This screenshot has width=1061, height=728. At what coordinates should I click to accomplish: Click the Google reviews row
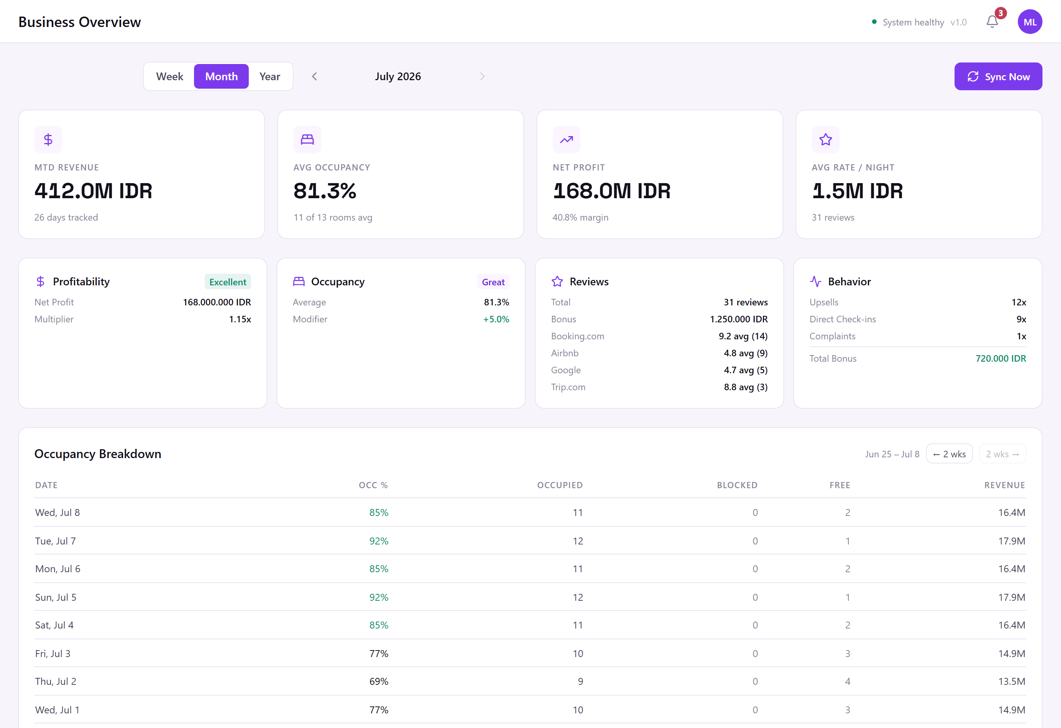tap(659, 370)
